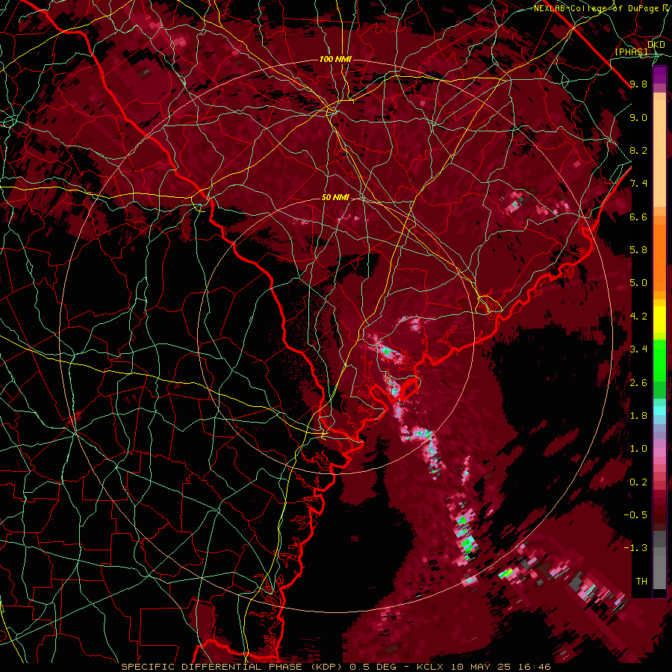Click the 2.6 value on the color scale
The height and width of the screenshot is (672, 672).
638,383
